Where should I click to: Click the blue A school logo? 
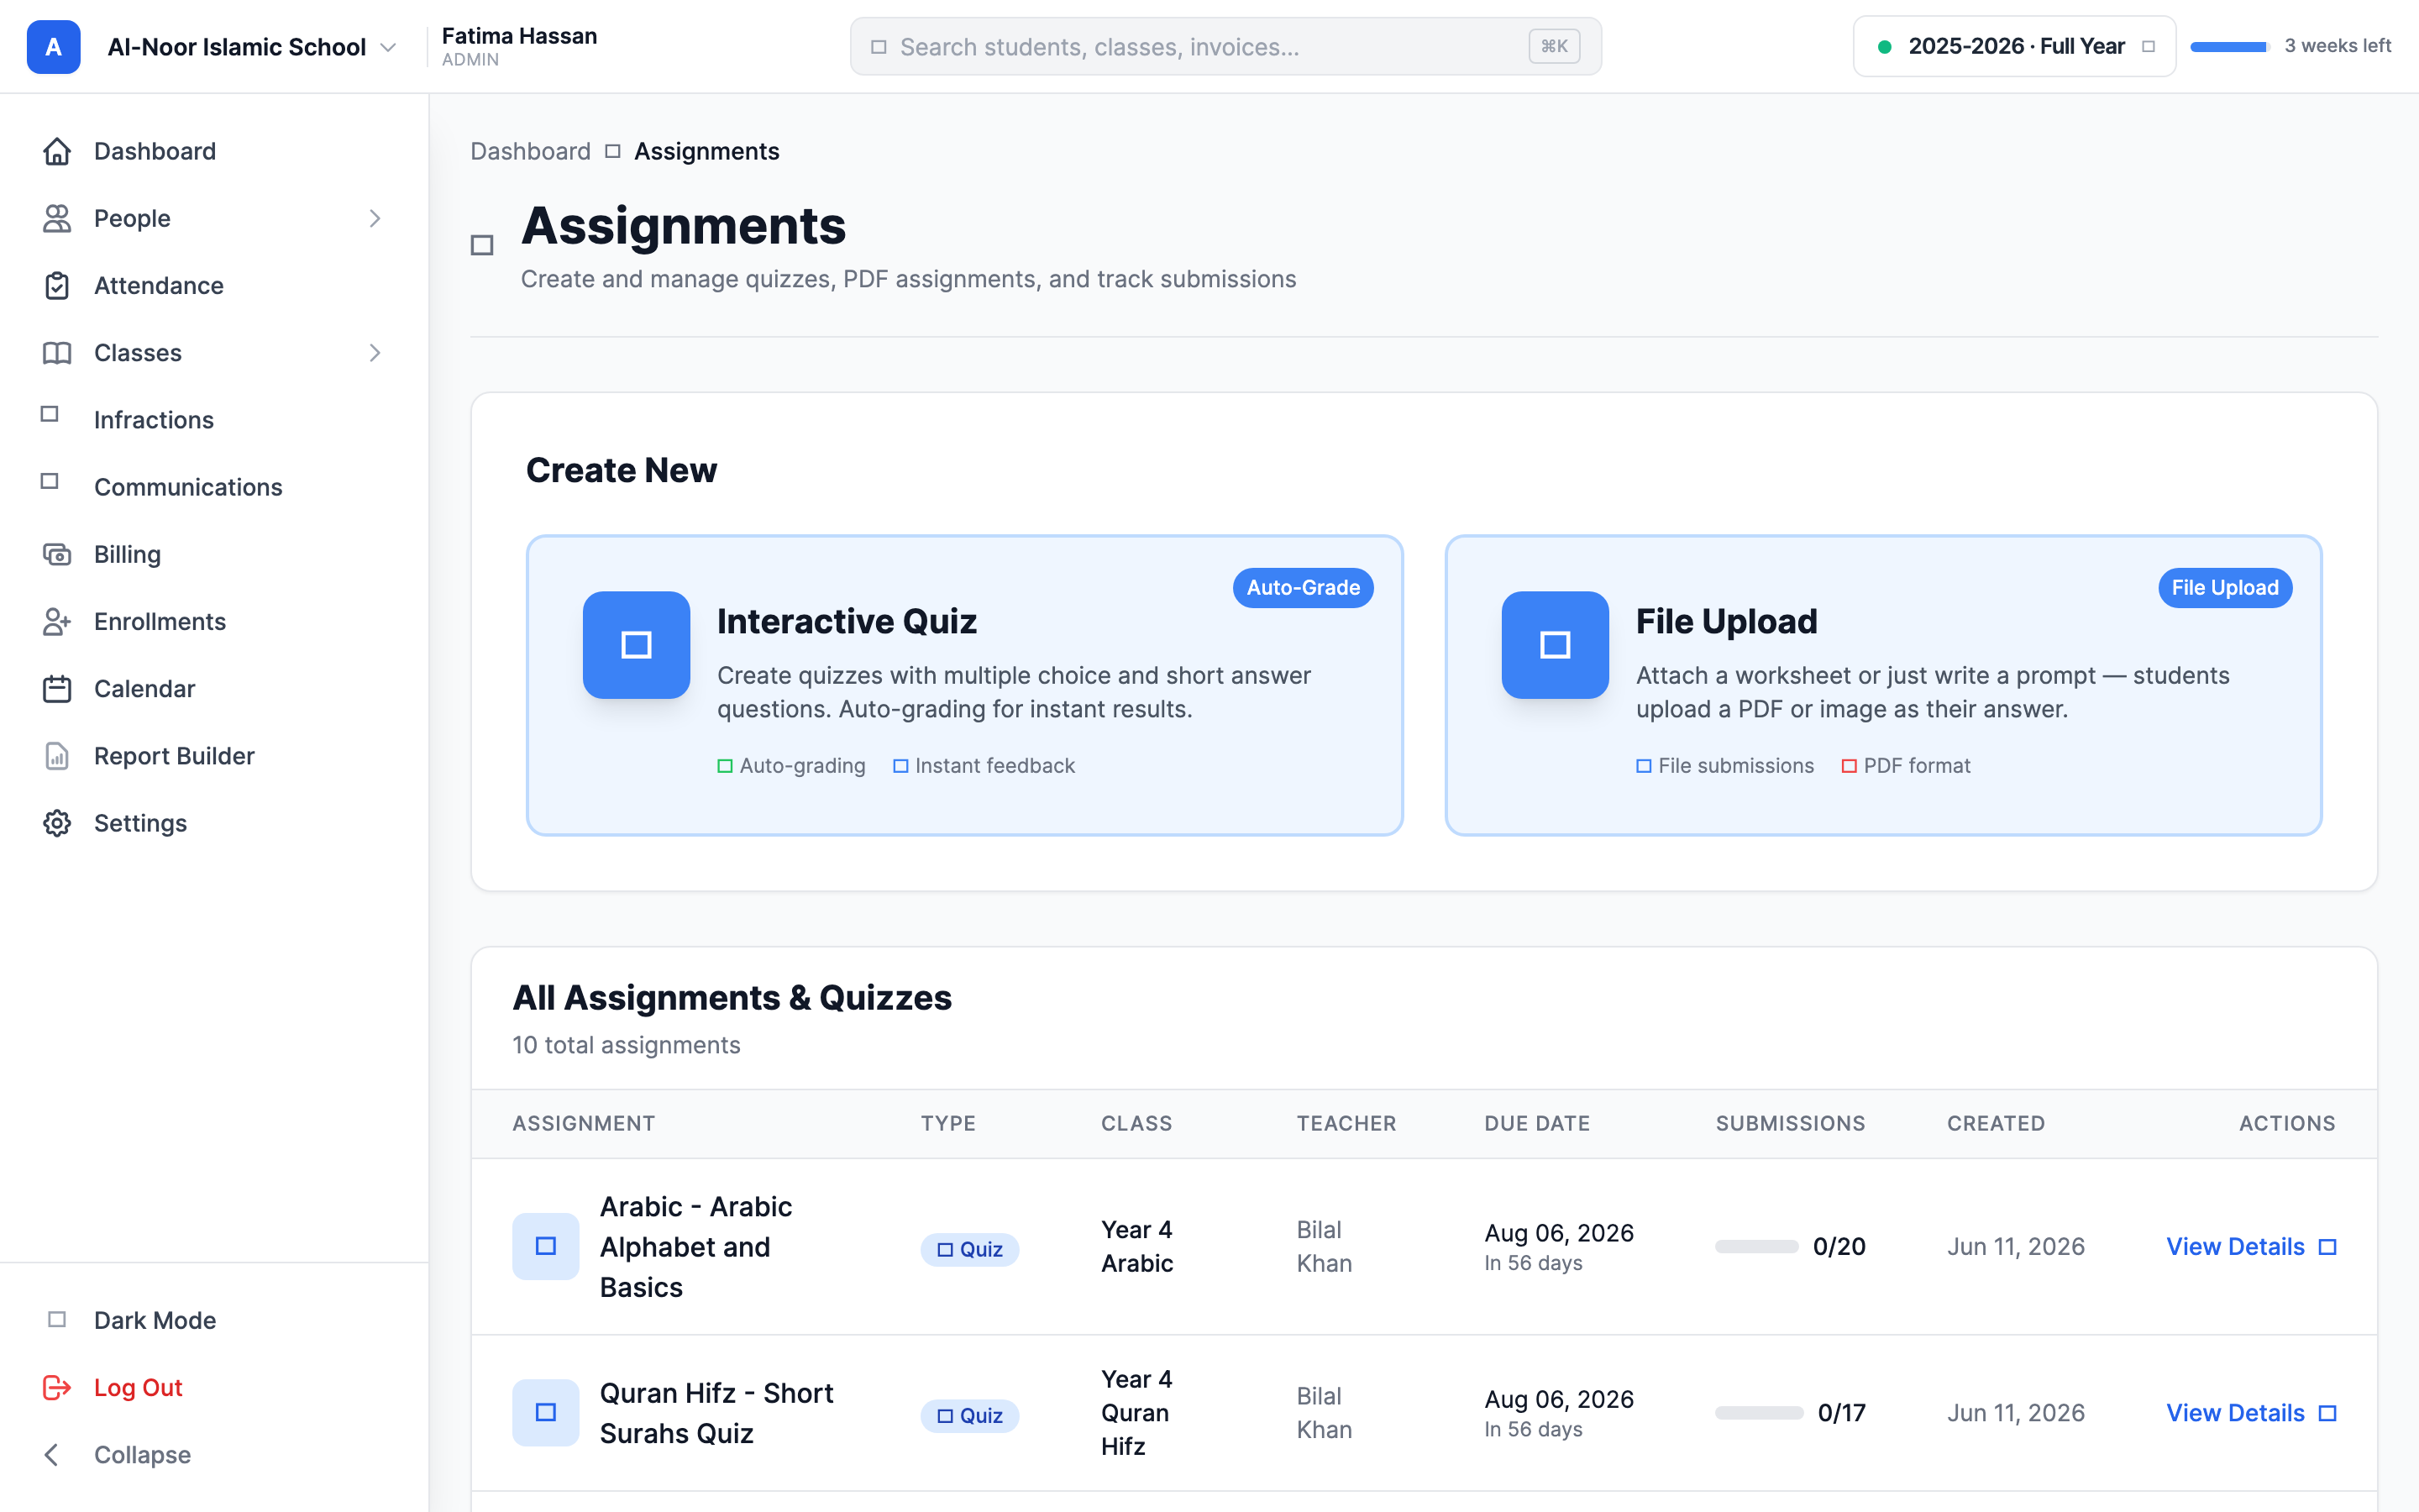pos(53,46)
